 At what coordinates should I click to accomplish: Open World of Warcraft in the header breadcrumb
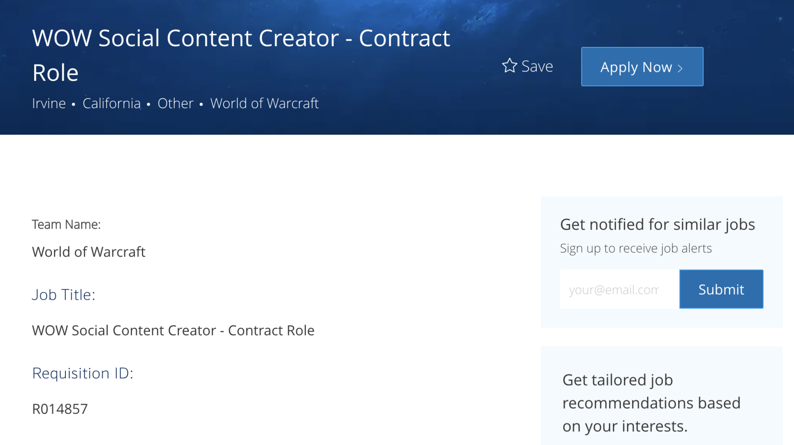264,103
